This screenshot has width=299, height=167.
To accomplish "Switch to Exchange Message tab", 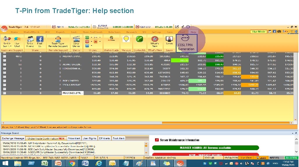I will 13,138.
